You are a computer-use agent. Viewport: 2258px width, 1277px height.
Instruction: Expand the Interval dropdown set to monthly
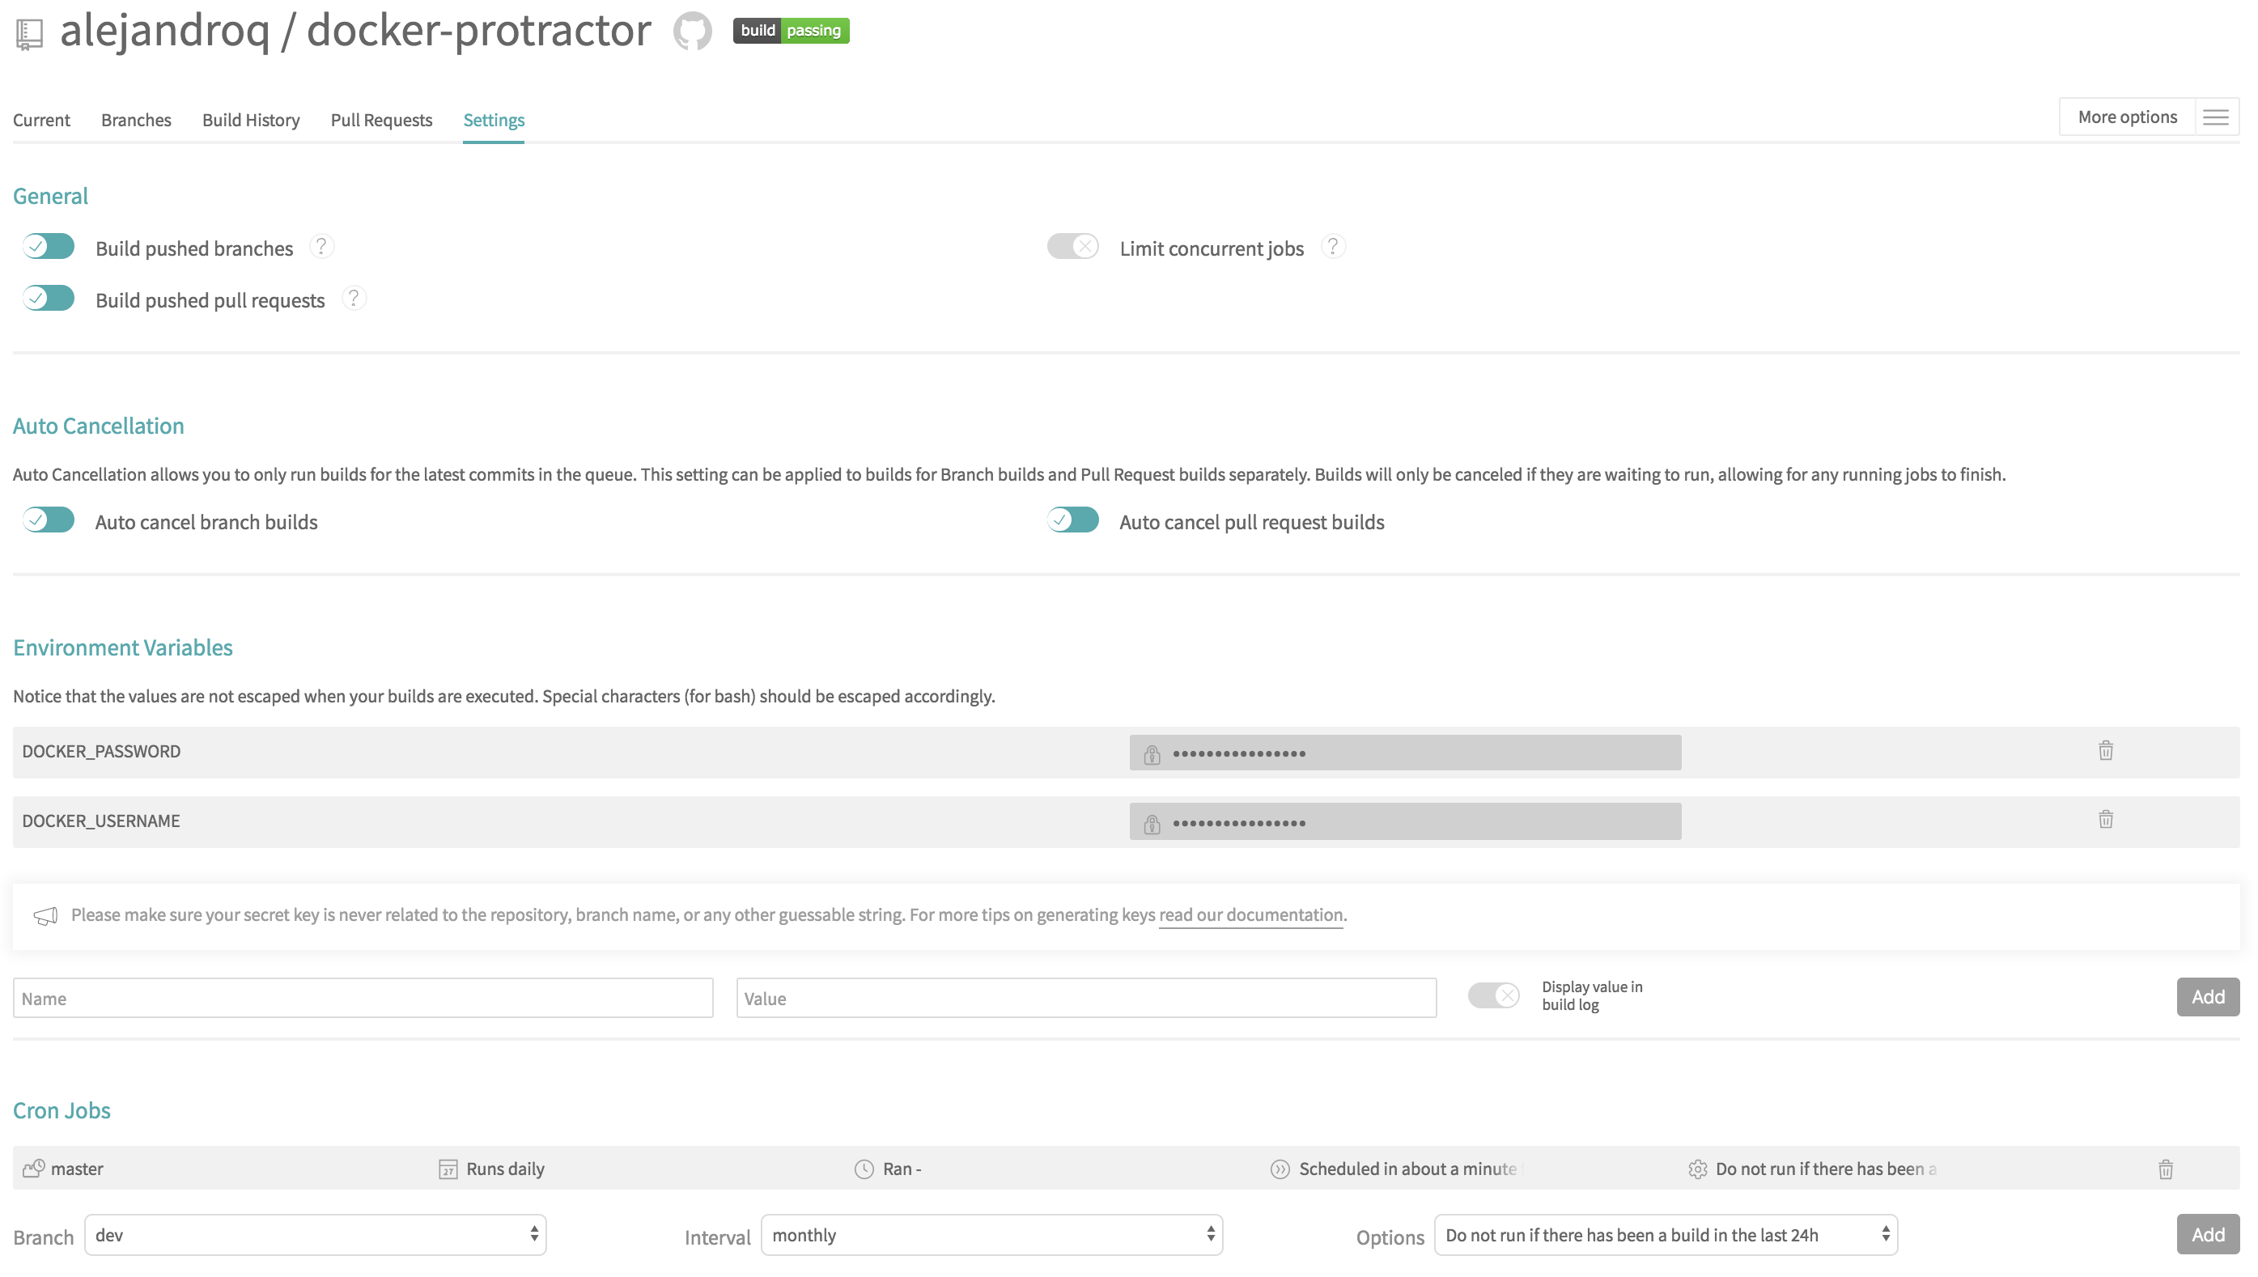[991, 1235]
